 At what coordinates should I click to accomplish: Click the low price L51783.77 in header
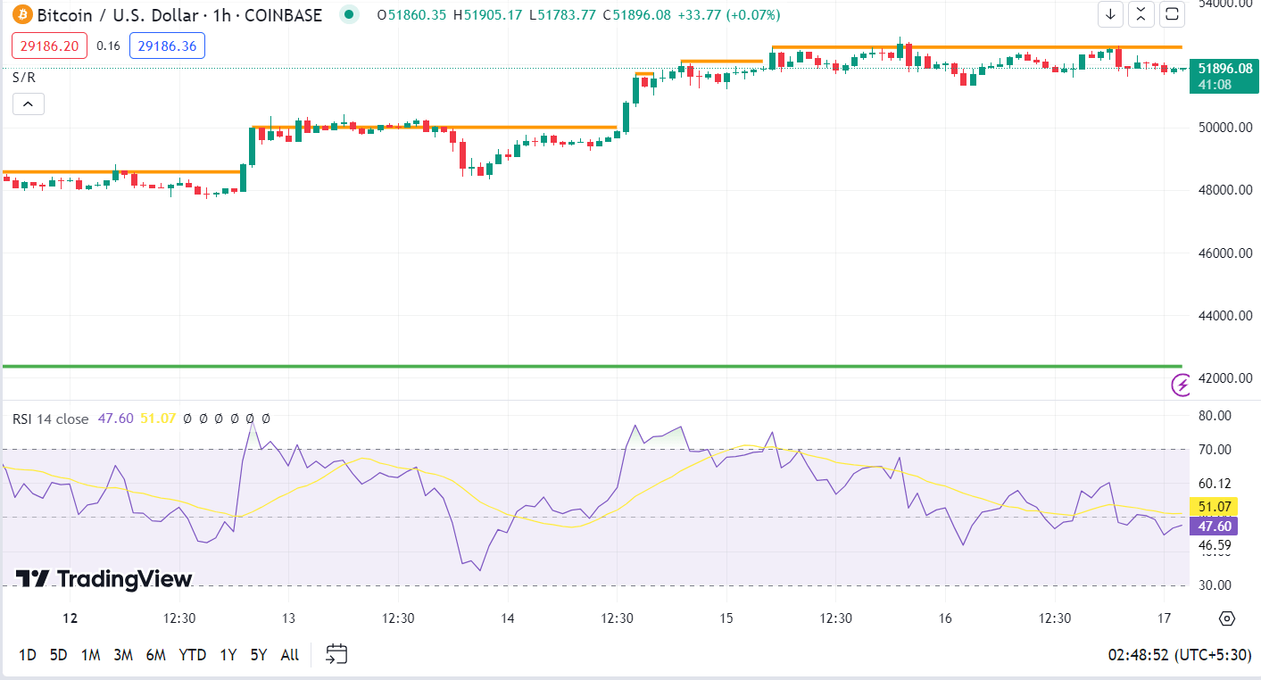[x=562, y=15]
